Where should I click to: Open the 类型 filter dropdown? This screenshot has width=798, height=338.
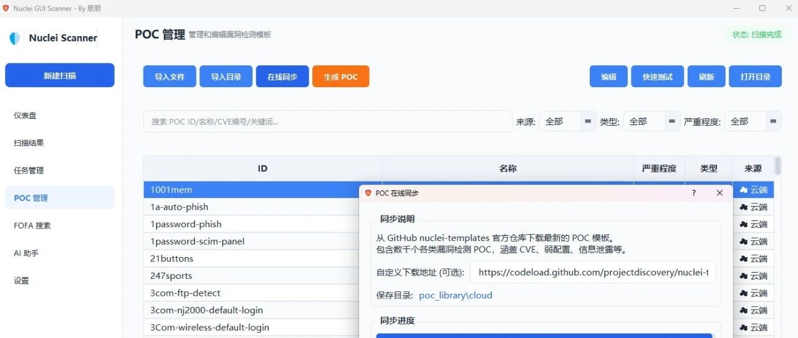pyautogui.click(x=651, y=121)
